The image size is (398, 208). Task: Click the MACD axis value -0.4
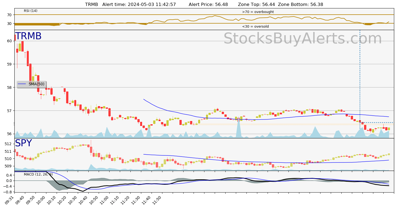(8, 186)
